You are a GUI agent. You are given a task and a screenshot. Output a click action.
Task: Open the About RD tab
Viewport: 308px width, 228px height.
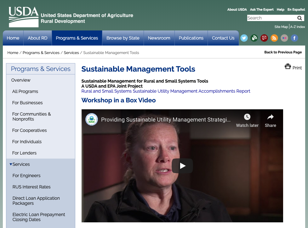point(37,38)
